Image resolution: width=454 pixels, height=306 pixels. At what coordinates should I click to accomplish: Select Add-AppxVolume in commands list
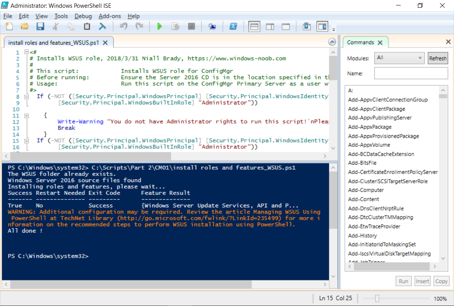(369, 145)
